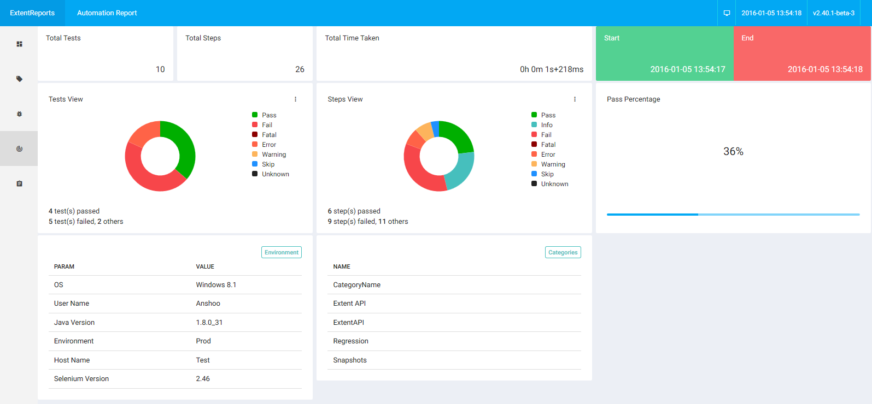Open the clipboard logs icon in sidebar

pos(19,184)
